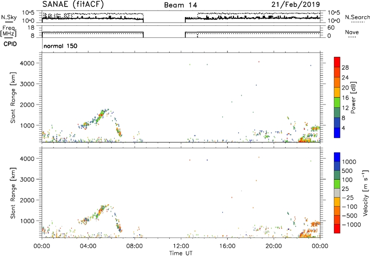This screenshot has height=256, width=370.
Task: Pick the bright blue bottom power bar segment
Action: (337, 133)
